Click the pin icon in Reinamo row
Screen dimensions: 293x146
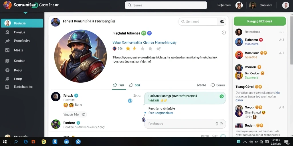point(282,40)
